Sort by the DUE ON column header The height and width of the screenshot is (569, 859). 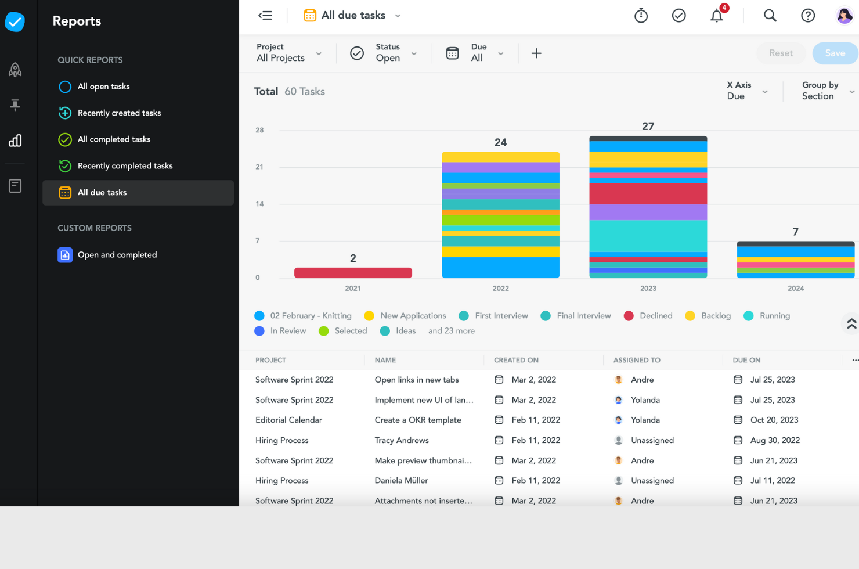point(746,361)
